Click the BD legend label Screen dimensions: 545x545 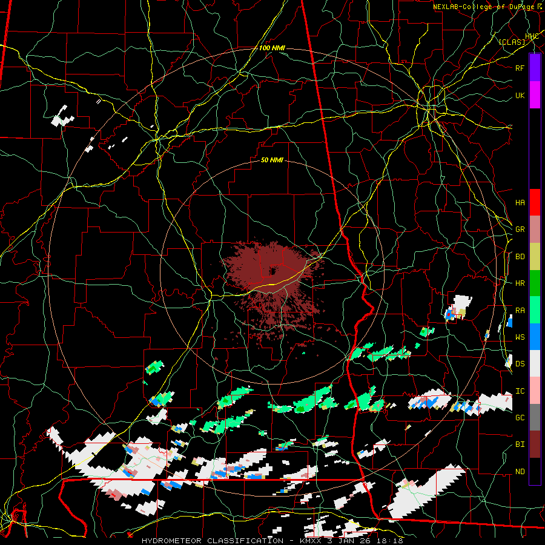[520, 257]
